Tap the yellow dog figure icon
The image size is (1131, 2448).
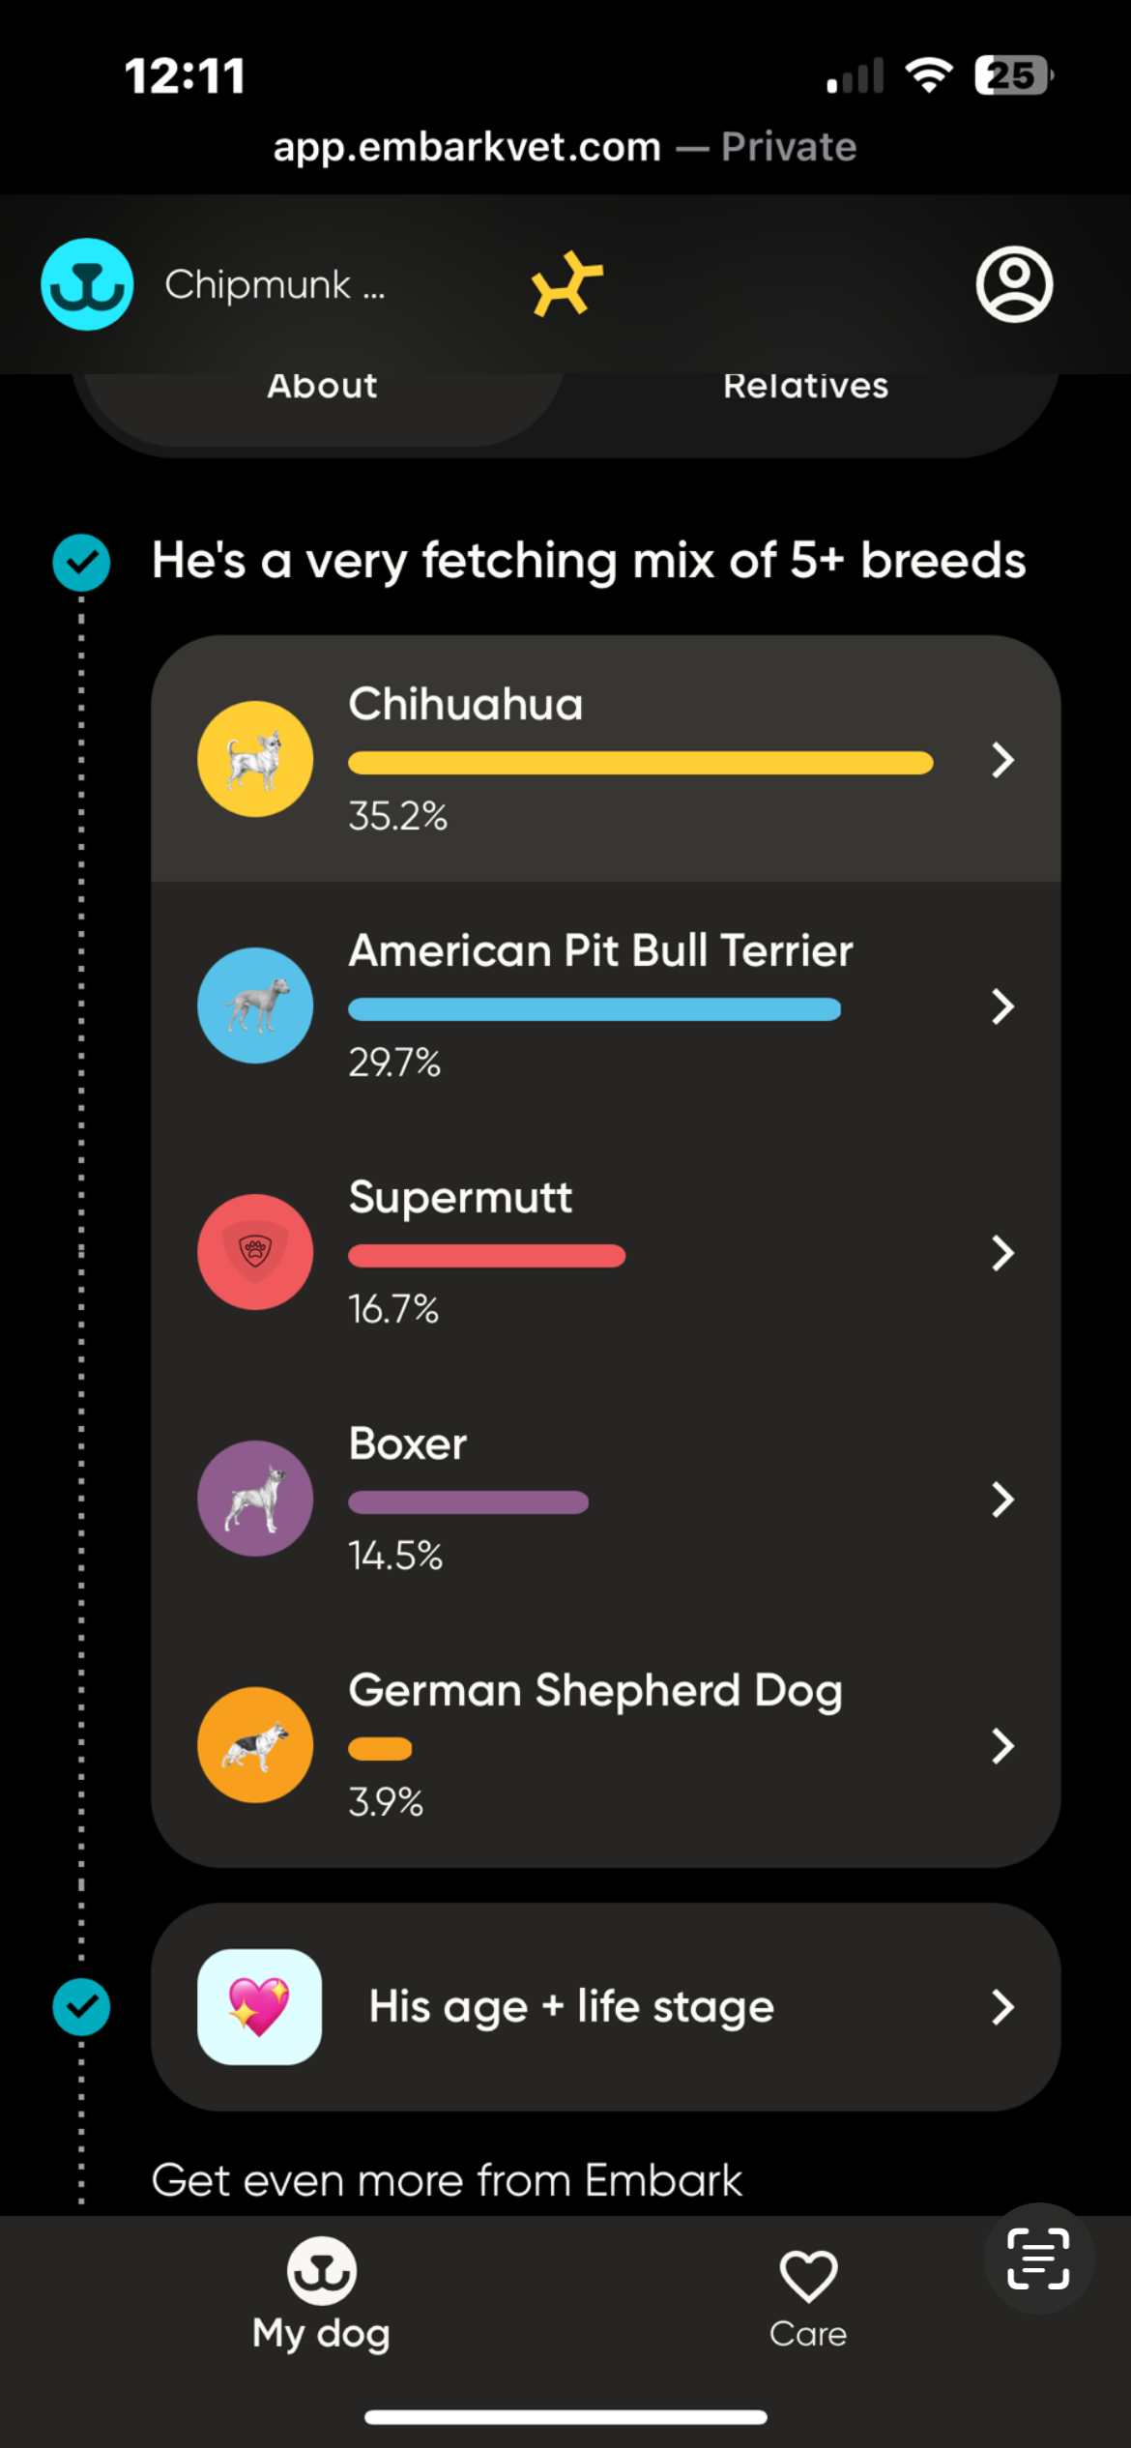click(566, 284)
